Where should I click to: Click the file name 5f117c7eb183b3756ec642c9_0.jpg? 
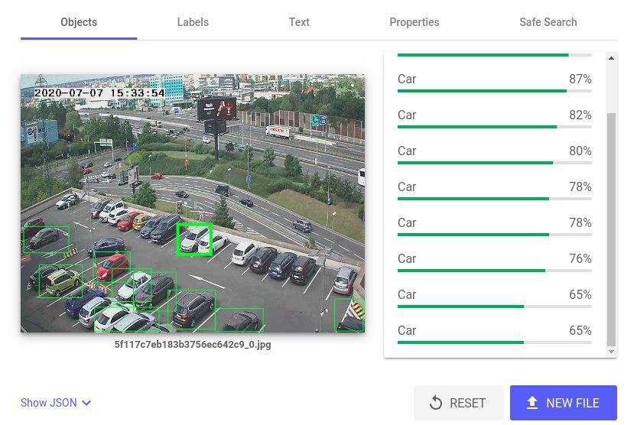[193, 345]
